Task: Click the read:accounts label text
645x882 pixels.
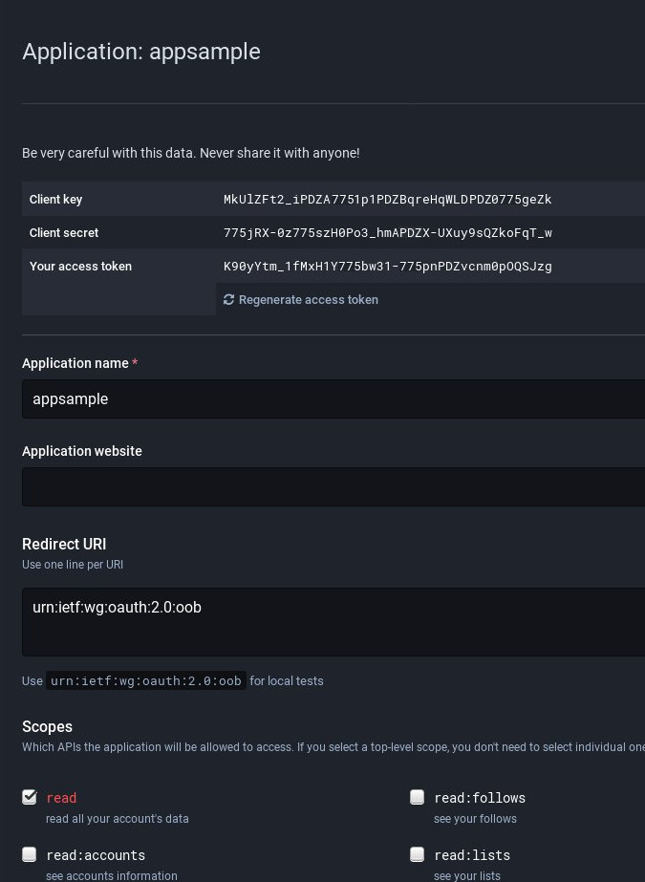Action: pyautogui.click(x=96, y=855)
